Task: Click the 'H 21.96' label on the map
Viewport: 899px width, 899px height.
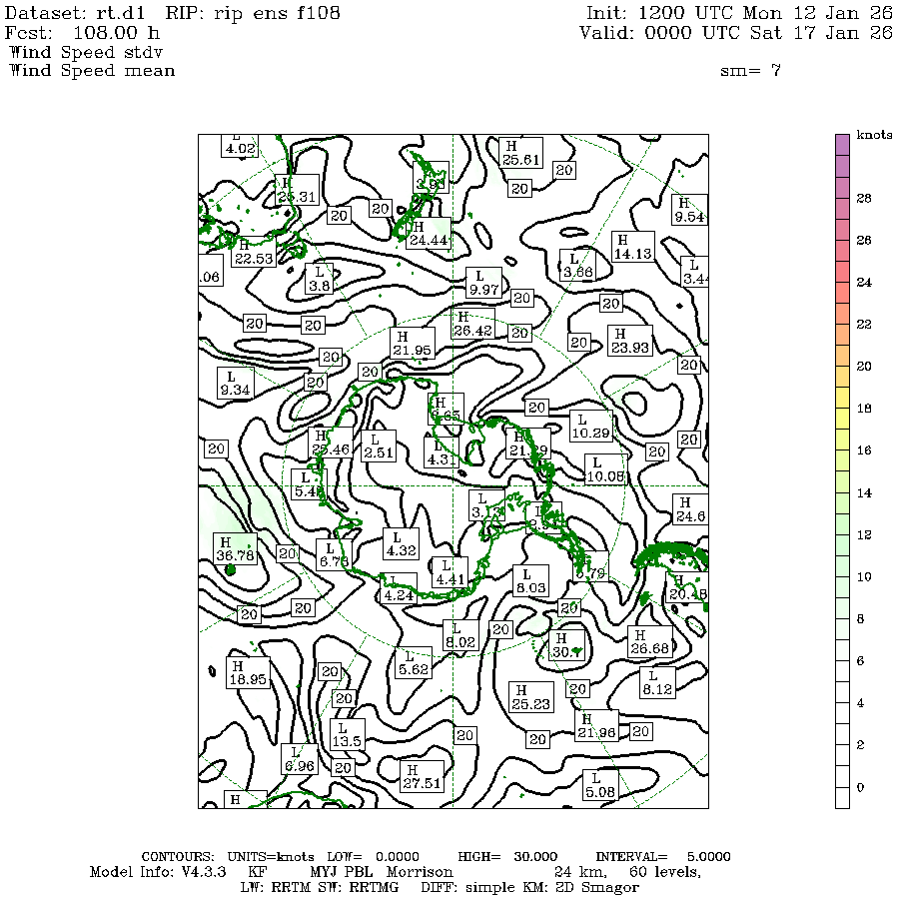Action: (x=597, y=725)
